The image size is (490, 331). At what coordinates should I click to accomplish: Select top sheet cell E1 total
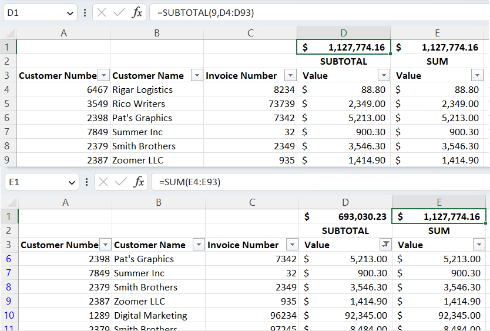tap(437, 47)
